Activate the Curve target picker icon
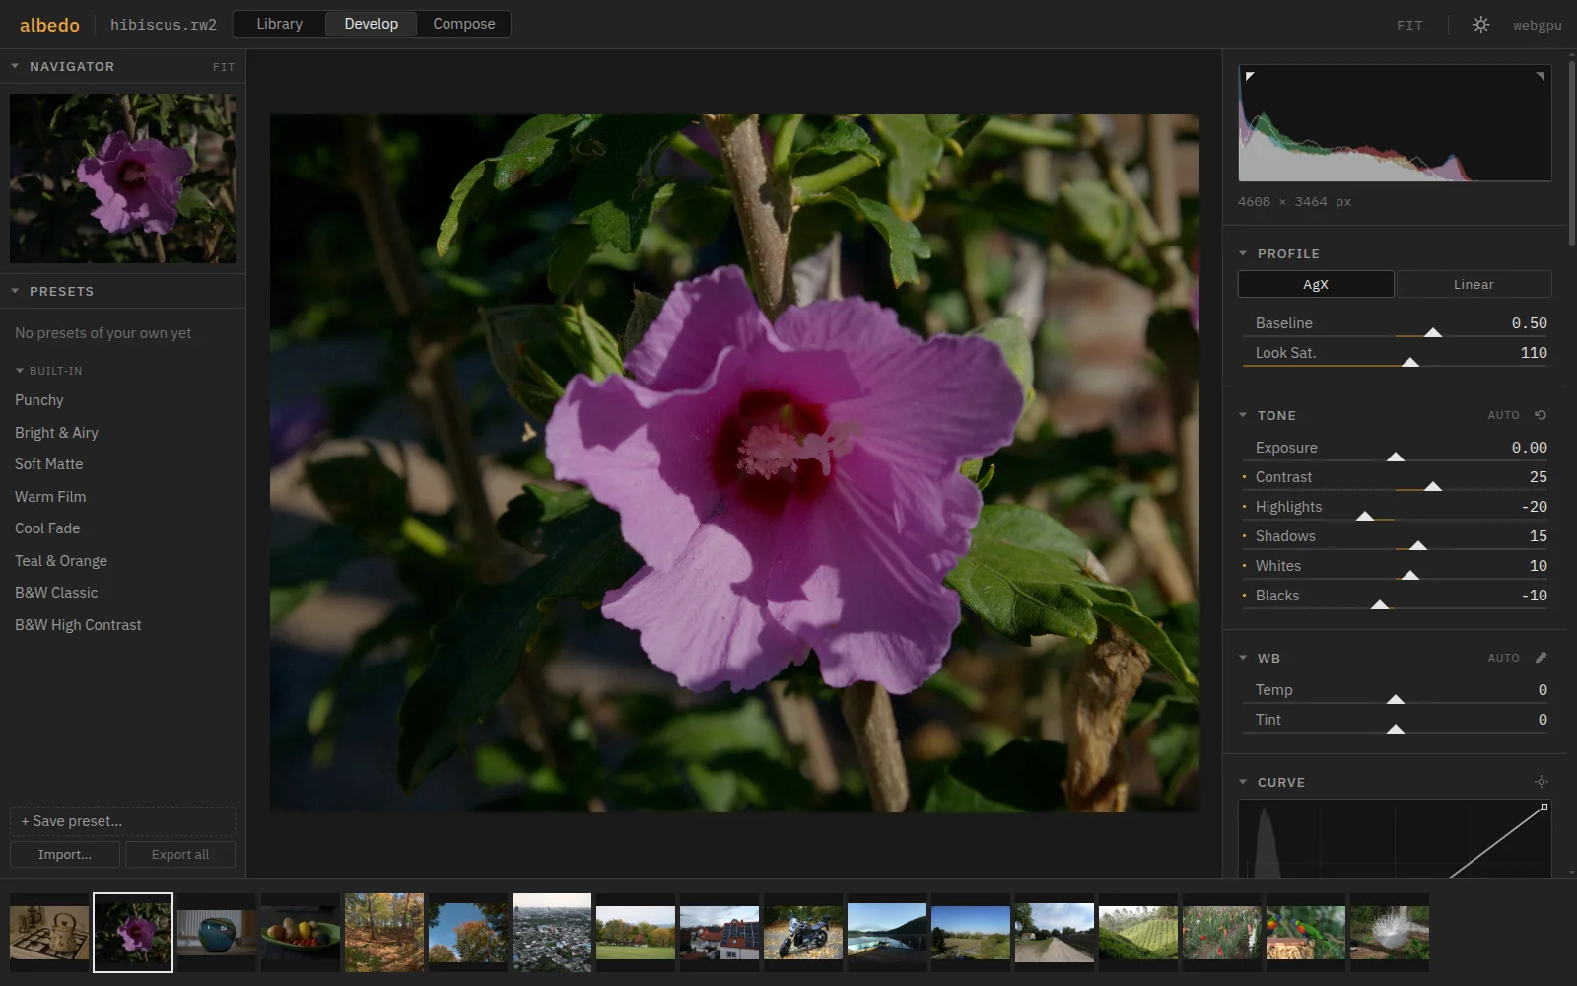 (x=1541, y=782)
